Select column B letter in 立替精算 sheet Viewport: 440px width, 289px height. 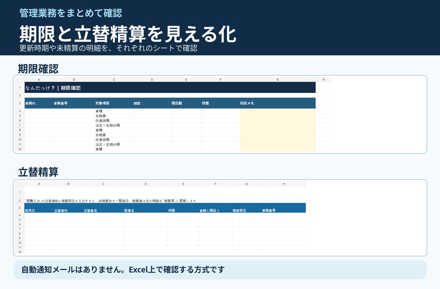coord(68,184)
